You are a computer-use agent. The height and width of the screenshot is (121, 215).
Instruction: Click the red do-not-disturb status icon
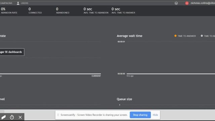coord(187,3)
